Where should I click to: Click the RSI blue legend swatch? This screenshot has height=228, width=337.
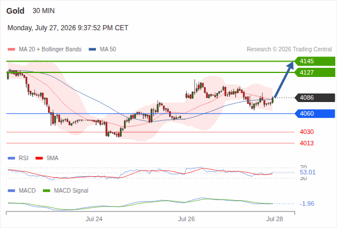pos(11,158)
